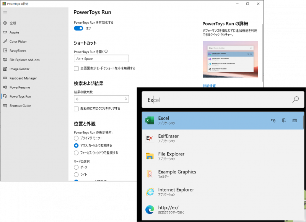
Task: Select the ライト mode radio button
Action: [x=76, y=175]
